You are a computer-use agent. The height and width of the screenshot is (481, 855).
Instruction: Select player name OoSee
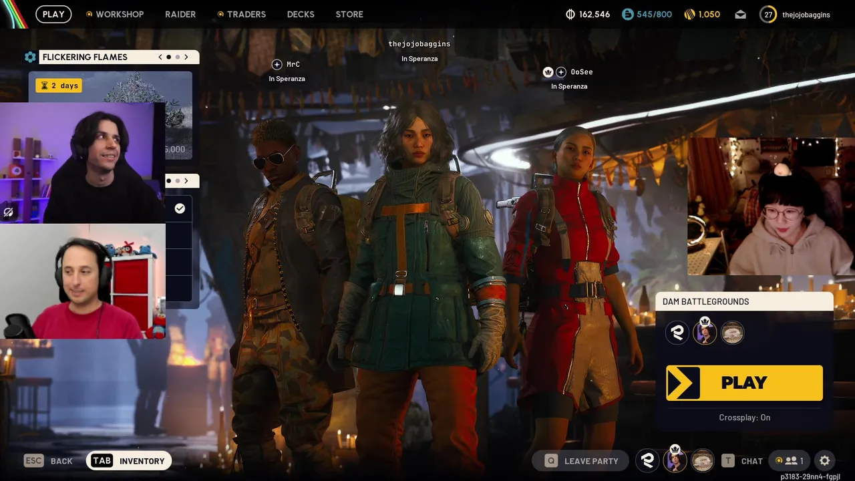click(x=582, y=71)
